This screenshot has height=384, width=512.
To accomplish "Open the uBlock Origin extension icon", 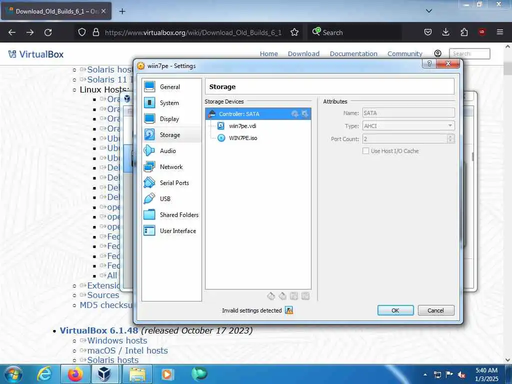I will 482,32.
